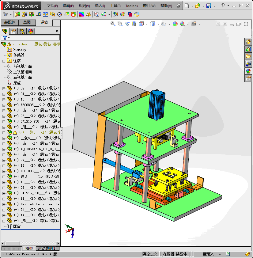This screenshot has height=258, width=253.
Task: Click the Curvature rainbow icon
Action: 81,14
